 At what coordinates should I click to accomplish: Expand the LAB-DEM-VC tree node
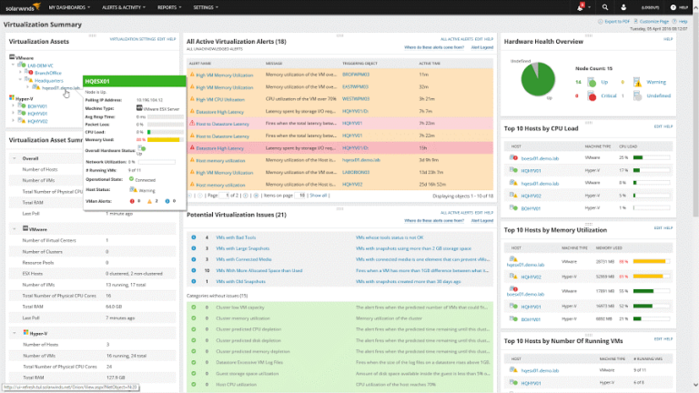[12, 65]
